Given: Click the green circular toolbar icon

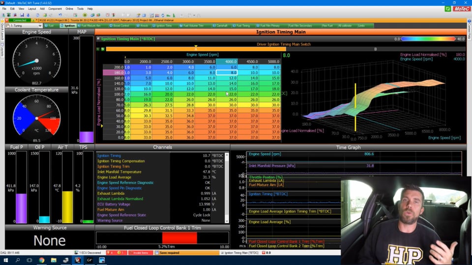Looking at the screenshot, I should coord(85,15).
